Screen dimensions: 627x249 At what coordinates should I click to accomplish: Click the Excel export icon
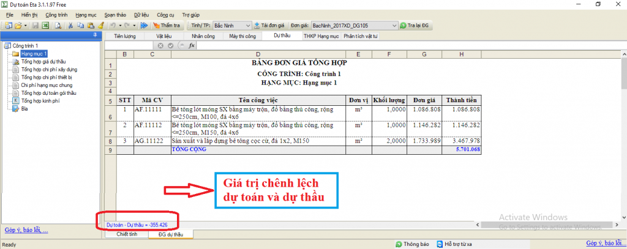44,26
